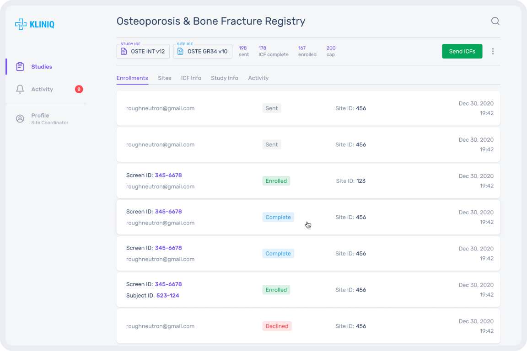Click the red notification badge showing 8
This screenshot has width=527, height=351.
coord(79,90)
